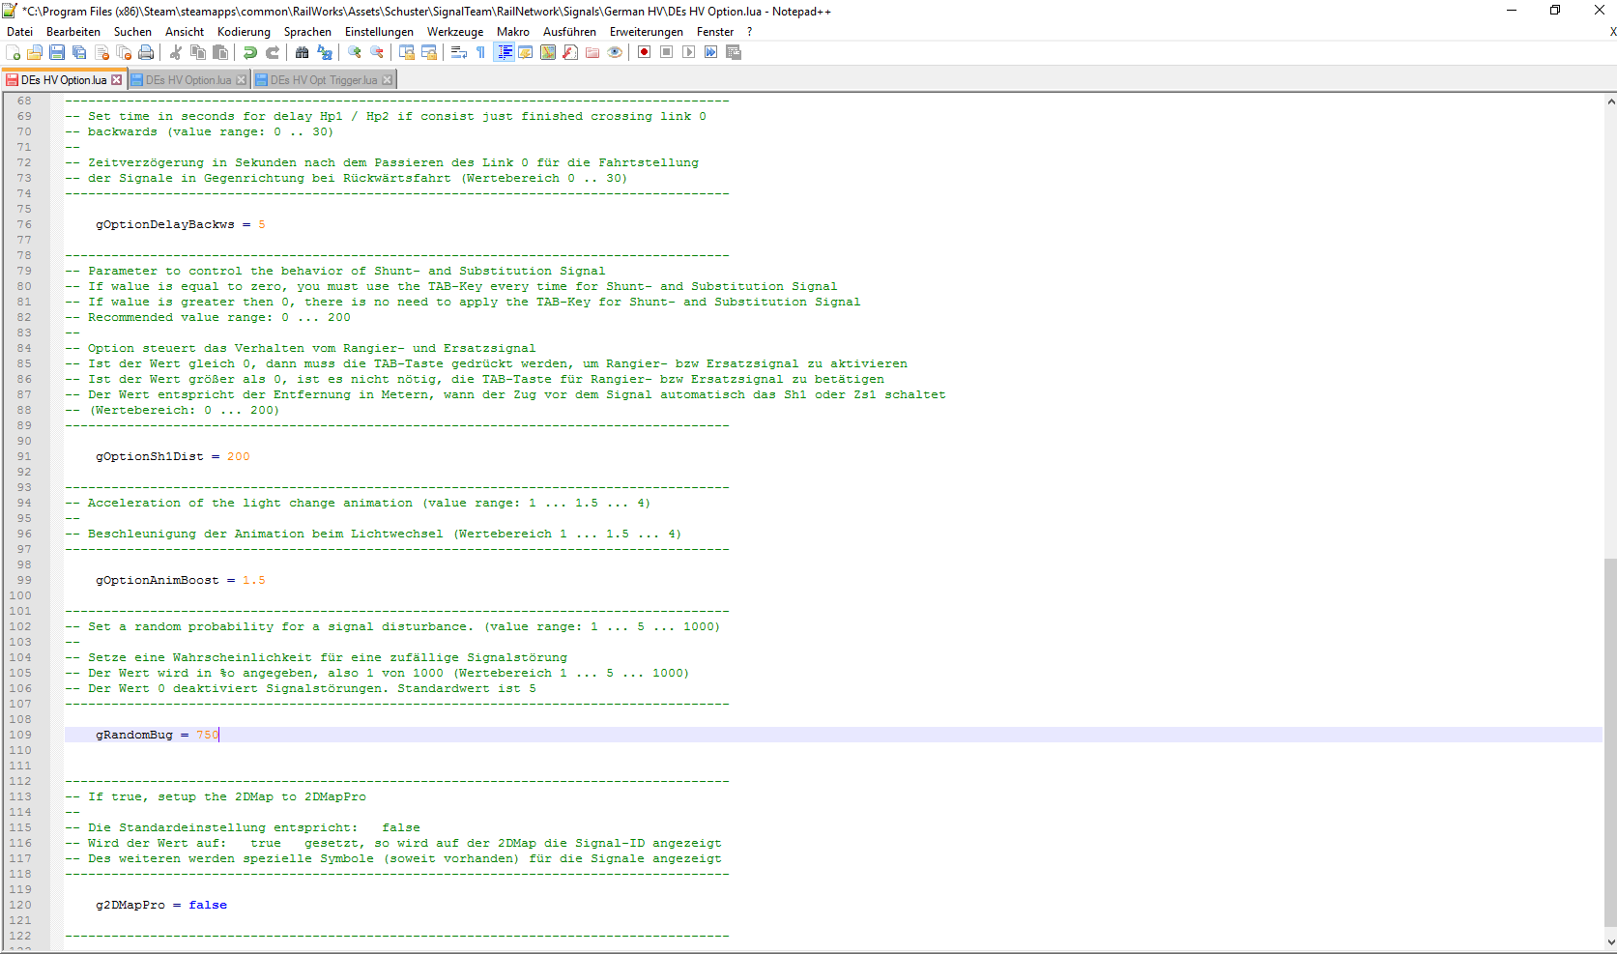Open the Kodierung menu
Screen dimensions: 1617x954
click(x=244, y=32)
